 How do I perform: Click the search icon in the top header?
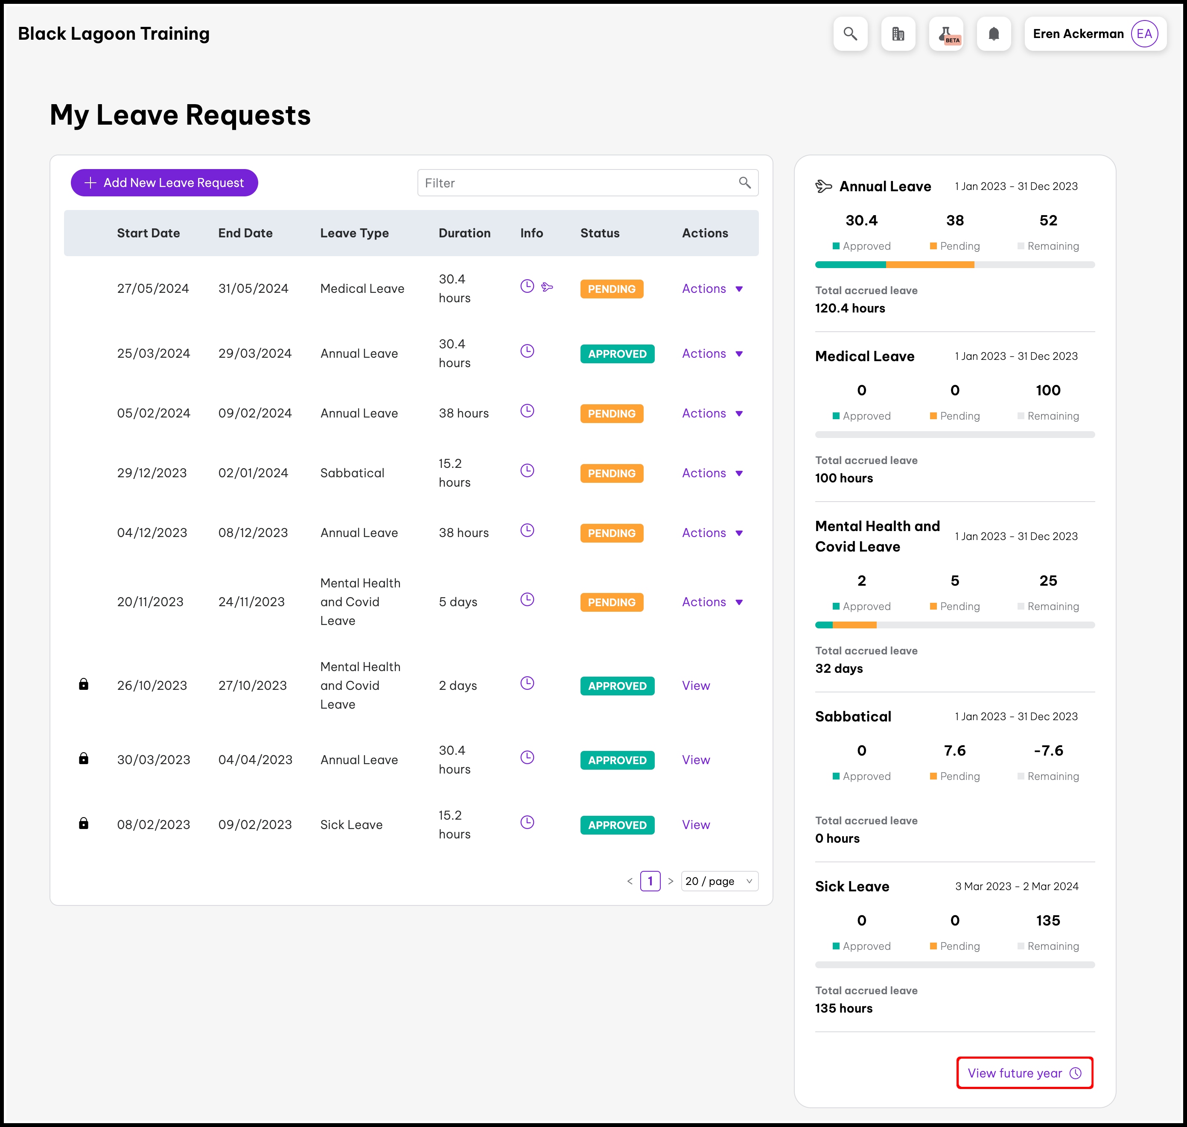[850, 34]
